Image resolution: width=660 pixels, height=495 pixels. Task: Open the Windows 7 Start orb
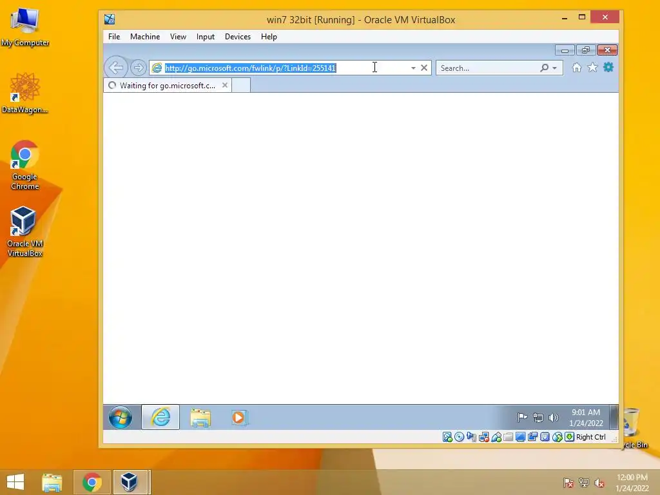click(121, 417)
